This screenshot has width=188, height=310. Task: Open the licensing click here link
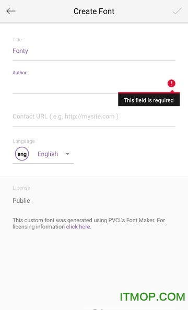79,227
